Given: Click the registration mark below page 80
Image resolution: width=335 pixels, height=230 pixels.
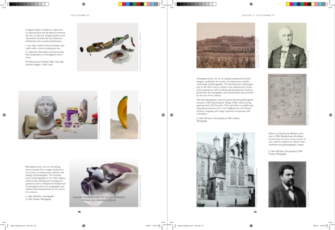Looking at the screenshot, I should click(84, 226).
